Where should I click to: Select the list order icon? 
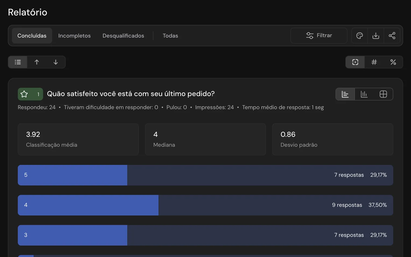tap(18, 62)
